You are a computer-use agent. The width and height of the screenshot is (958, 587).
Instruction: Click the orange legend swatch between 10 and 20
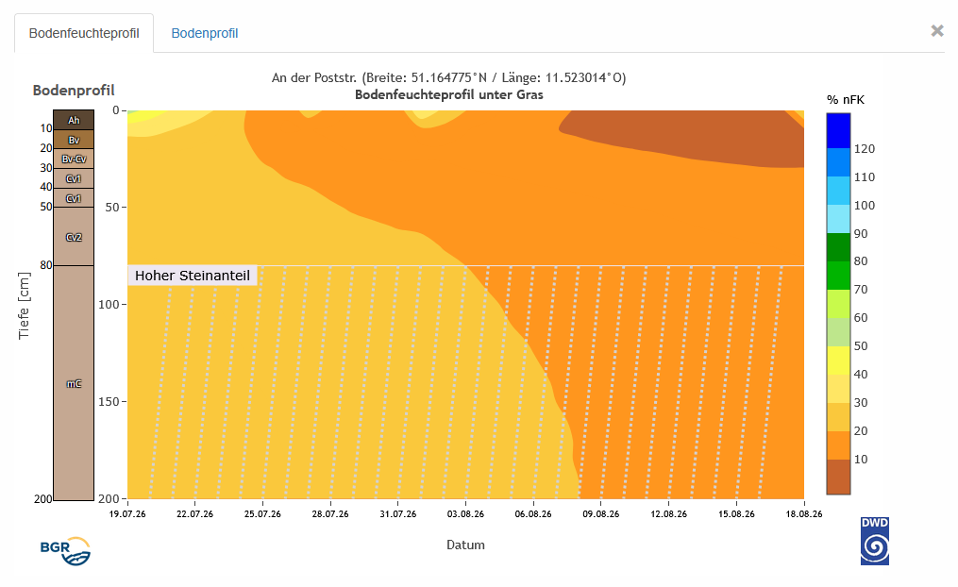838,445
